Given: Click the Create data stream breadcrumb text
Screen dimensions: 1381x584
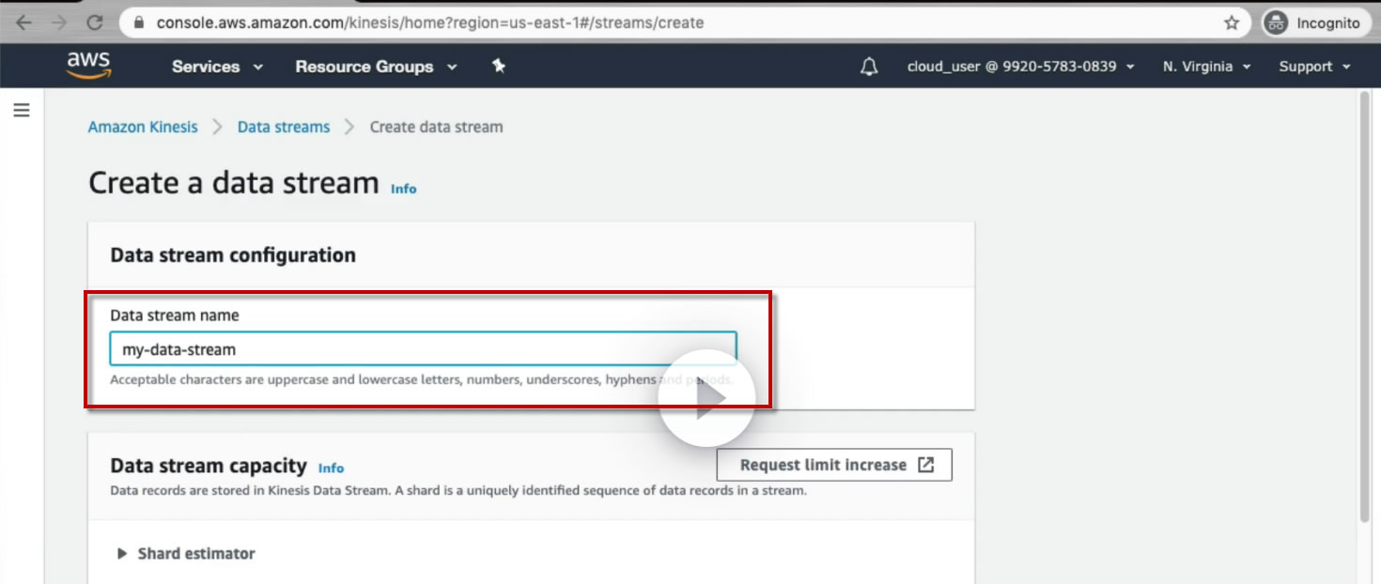Looking at the screenshot, I should [x=436, y=127].
